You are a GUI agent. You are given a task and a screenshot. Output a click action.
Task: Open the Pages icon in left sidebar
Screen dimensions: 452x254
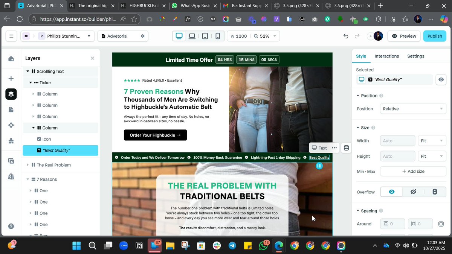[11, 110]
